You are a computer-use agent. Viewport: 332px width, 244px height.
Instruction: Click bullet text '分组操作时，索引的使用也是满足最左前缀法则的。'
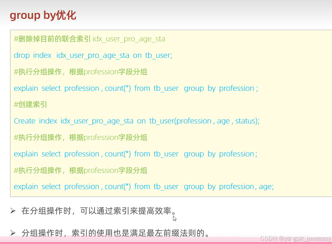(115, 233)
